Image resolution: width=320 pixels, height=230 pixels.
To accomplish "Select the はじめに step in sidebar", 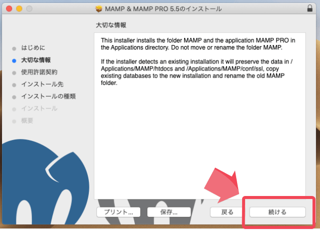I will coord(33,48).
